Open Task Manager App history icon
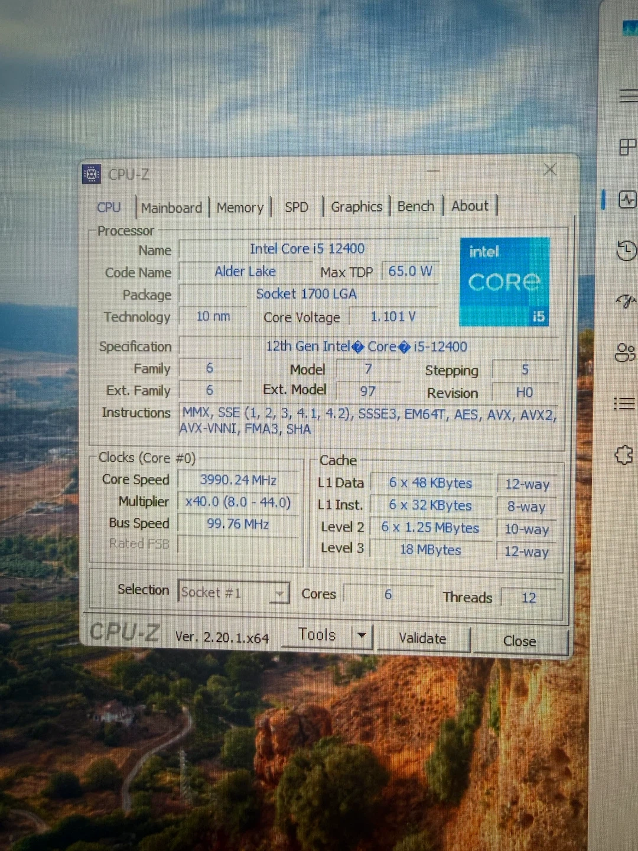638x851 pixels. pyautogui.click(x=626, y=251)
